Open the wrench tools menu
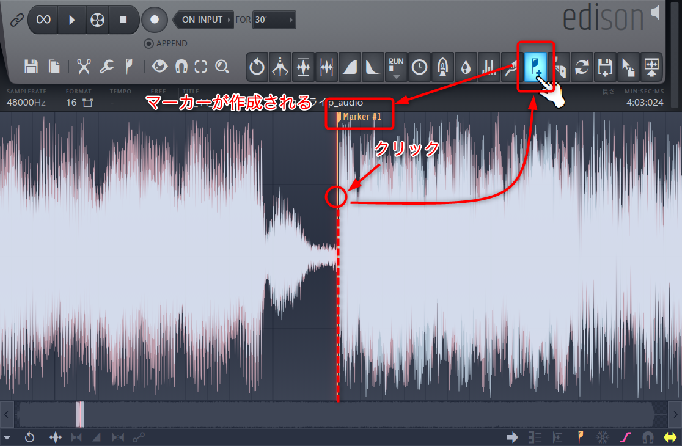The image size is (682, 446). (106, 67)
